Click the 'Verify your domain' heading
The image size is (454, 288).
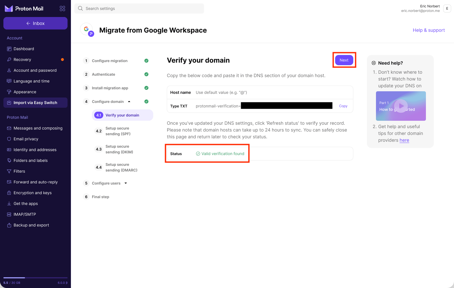coord(198,60)
